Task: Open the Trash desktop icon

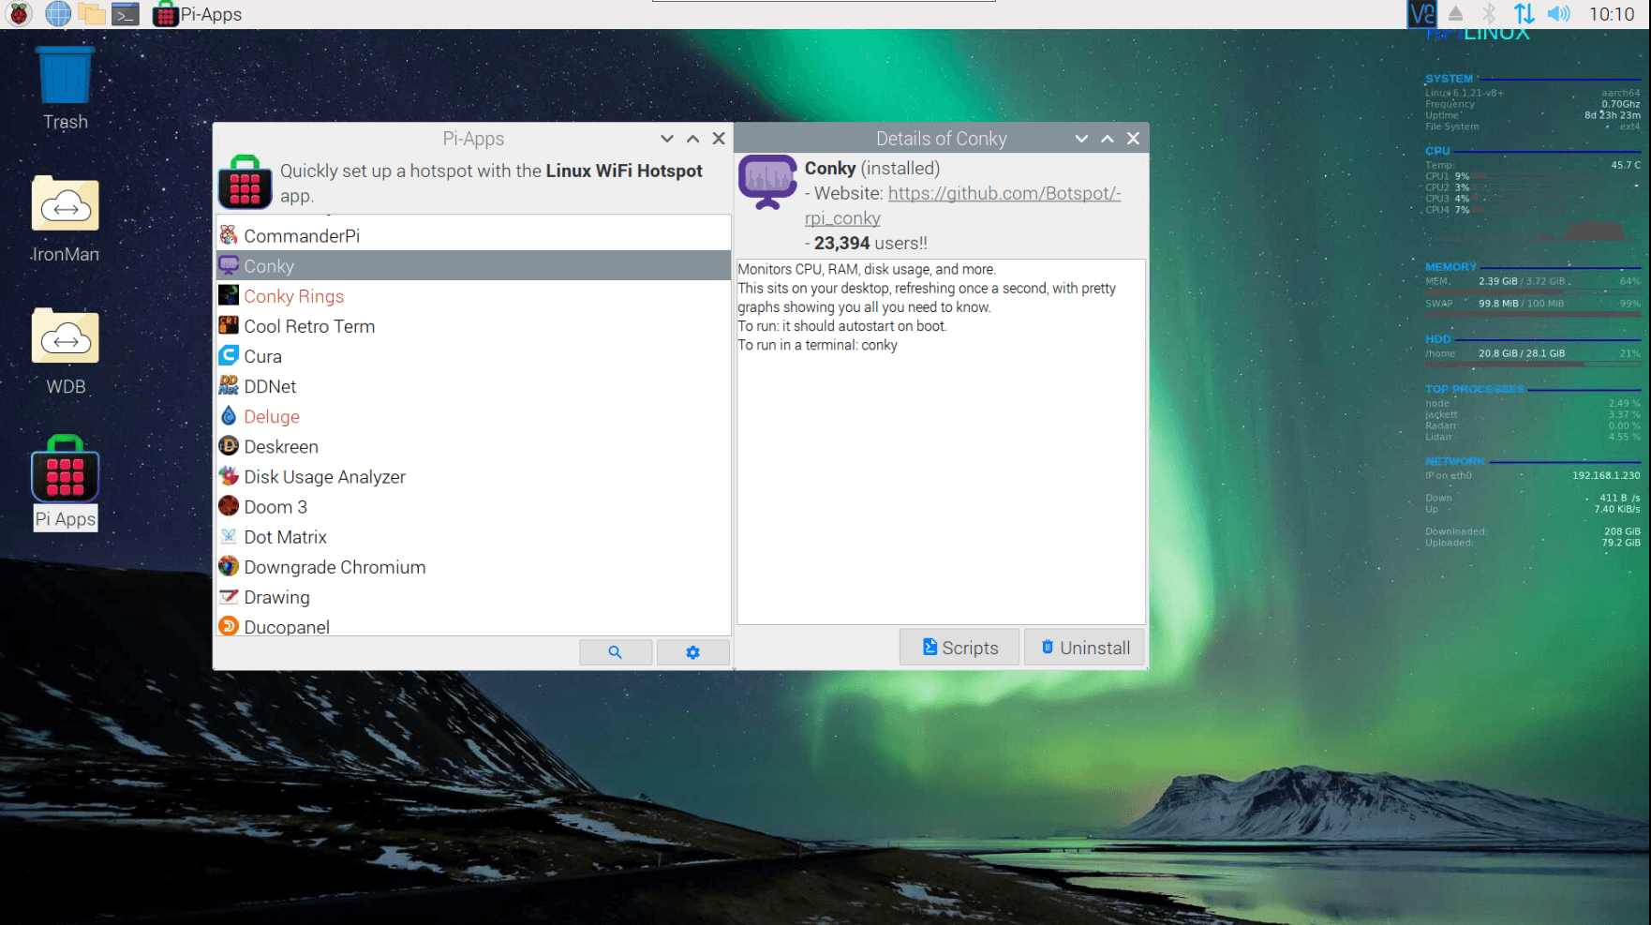Action: (x=65, y=86)
